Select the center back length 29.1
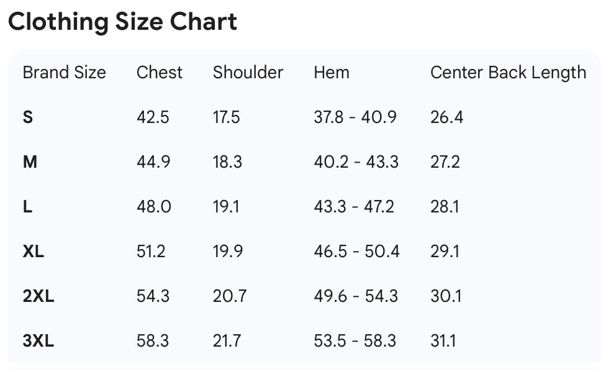 (445, 252)
